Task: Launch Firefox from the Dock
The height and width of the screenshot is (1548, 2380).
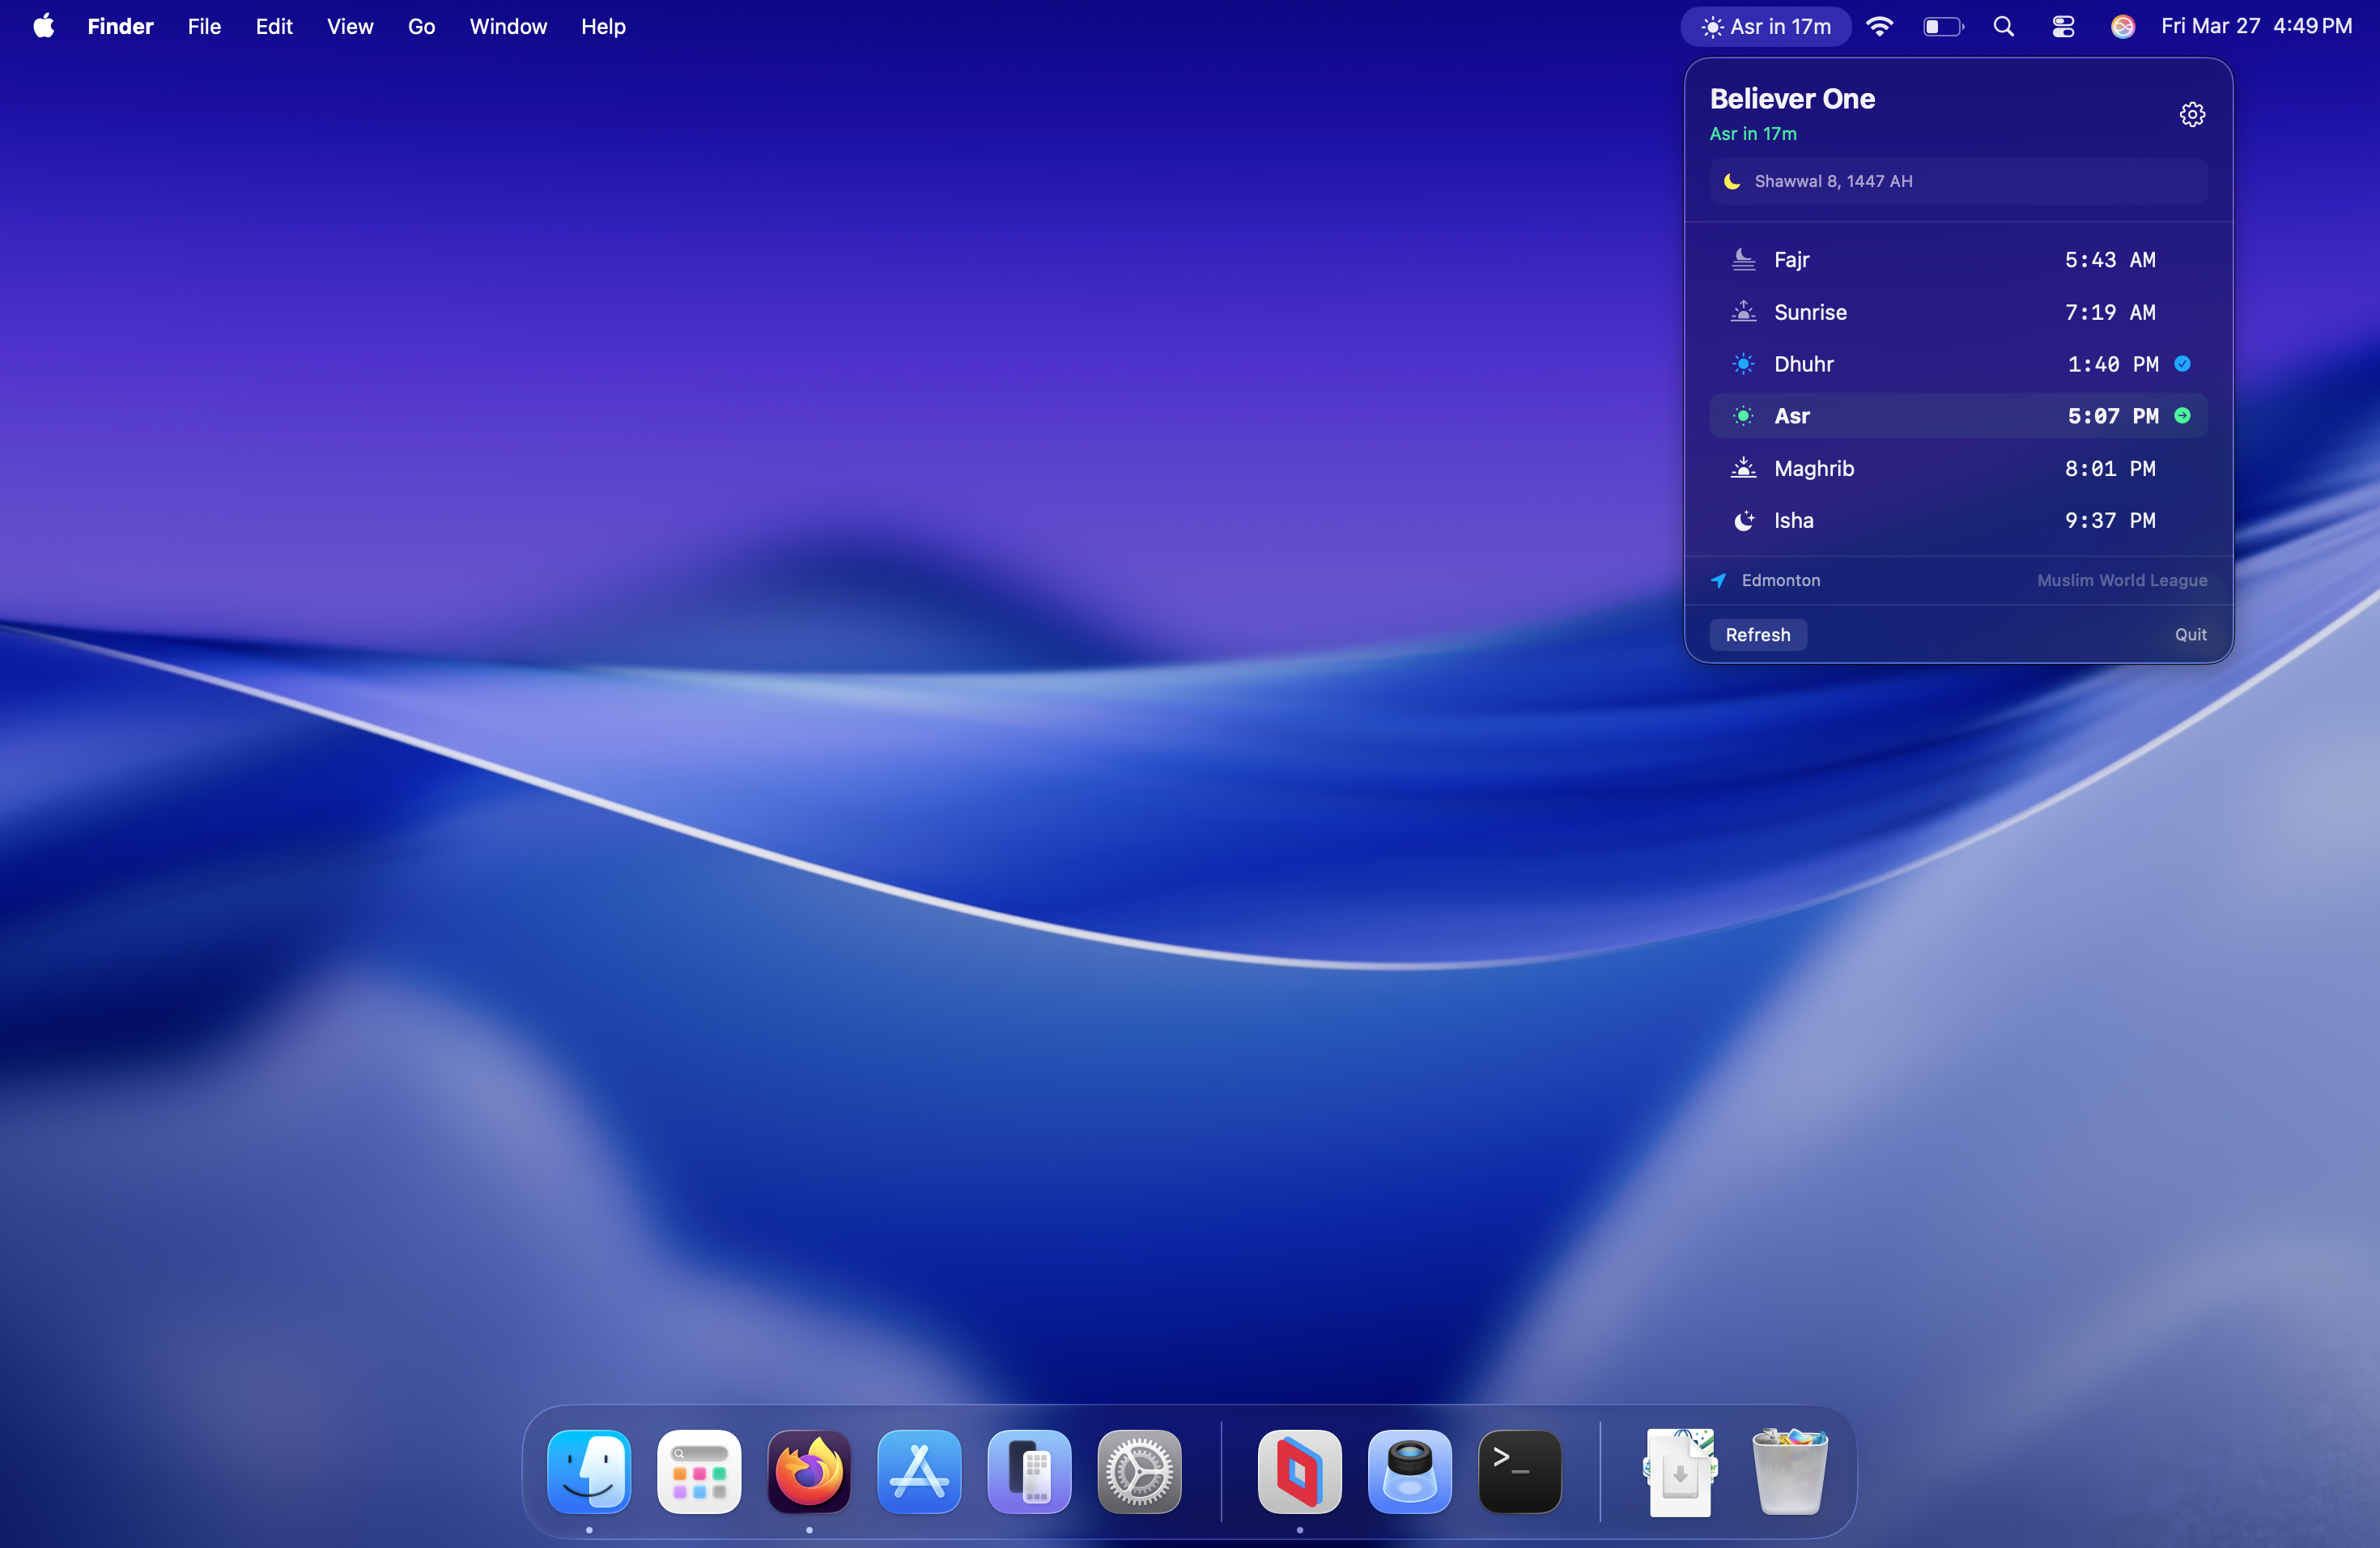Action: [809, 1471]
